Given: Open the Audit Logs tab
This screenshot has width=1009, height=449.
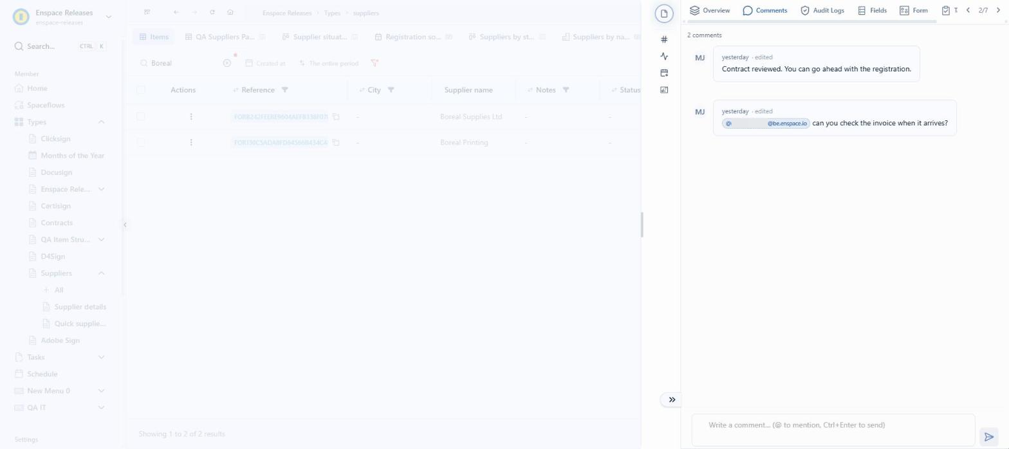Looking at the screenshot, I should click(822, 10).
